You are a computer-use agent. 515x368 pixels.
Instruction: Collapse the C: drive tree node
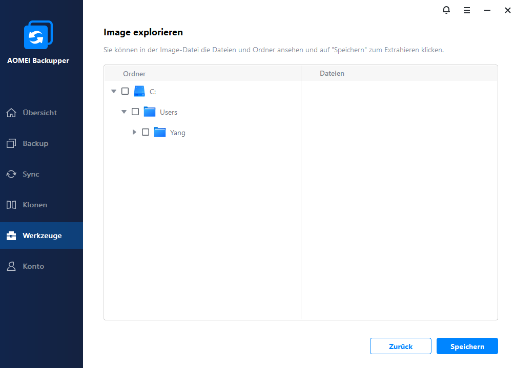pos(113,92)
